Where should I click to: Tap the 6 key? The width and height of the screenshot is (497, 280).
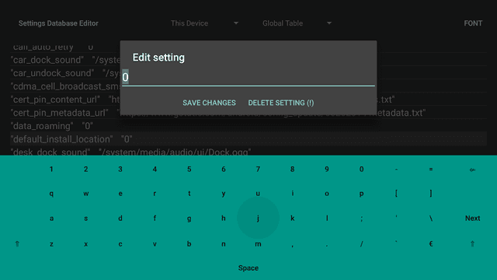pos(224,170)
